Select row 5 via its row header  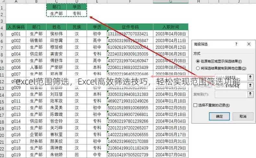click(x=3, y=34)
